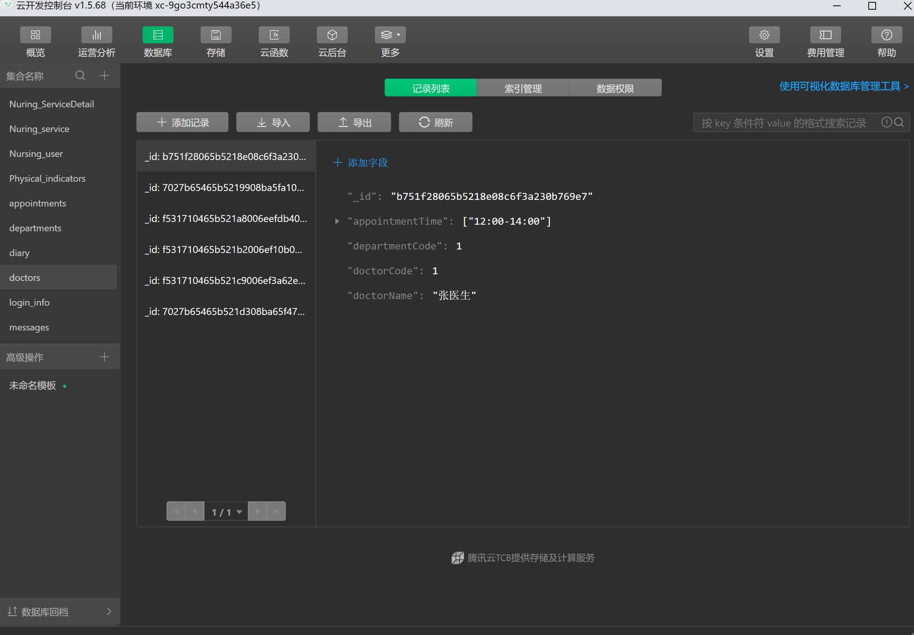This screenshot has height=635, width=914.
Task: Click plus icon to add collection
Action: pyautogui.click(x=104, y=75)
